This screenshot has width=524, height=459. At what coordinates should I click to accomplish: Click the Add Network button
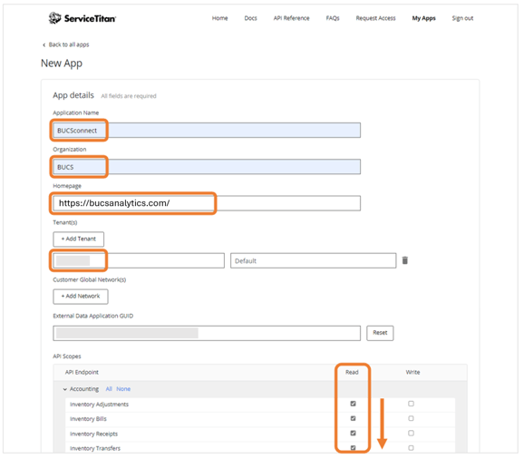[80, 297]
